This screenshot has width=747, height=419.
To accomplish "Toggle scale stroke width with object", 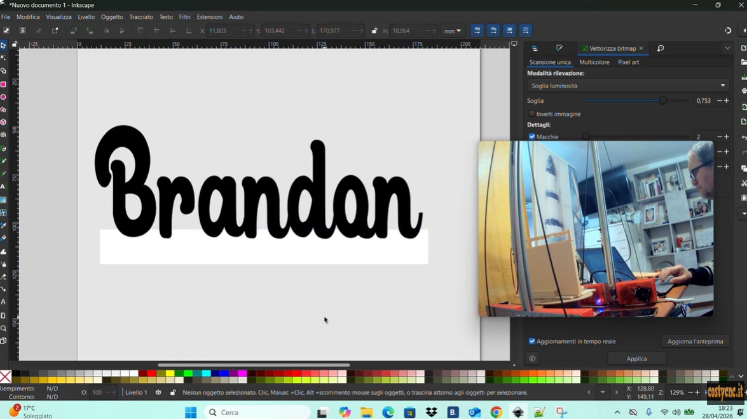I will pyautogui.click(x=477, y=30).
